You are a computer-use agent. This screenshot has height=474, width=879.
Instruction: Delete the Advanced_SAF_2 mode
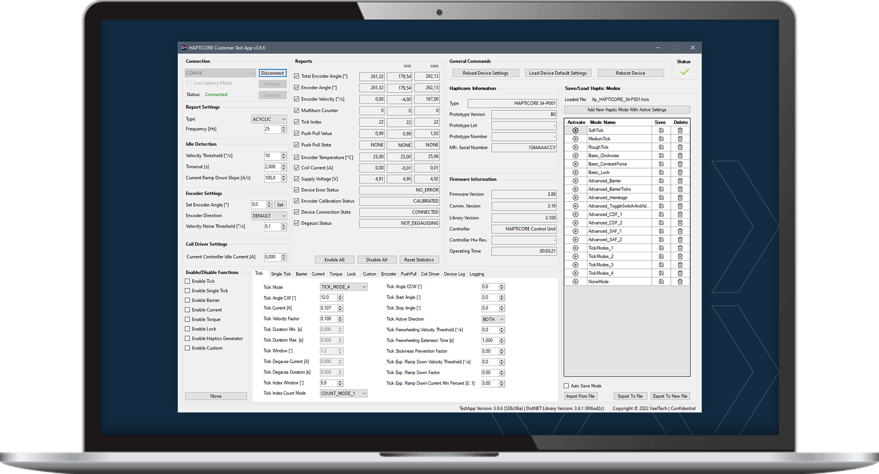680,240
